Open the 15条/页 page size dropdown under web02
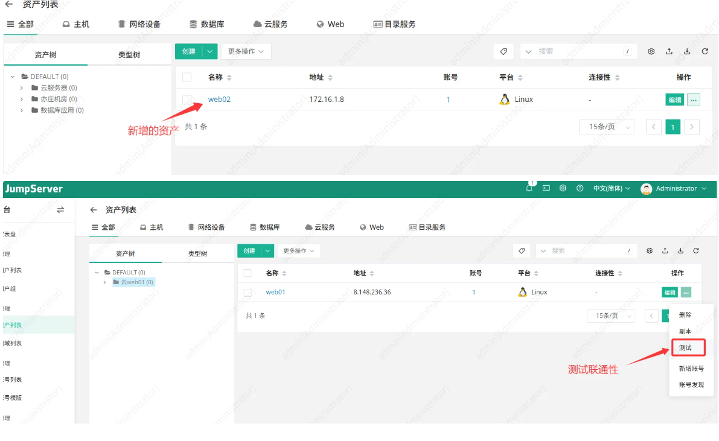Screen dimensions: 719x441 pyautogui.click(x=607, y=127)
